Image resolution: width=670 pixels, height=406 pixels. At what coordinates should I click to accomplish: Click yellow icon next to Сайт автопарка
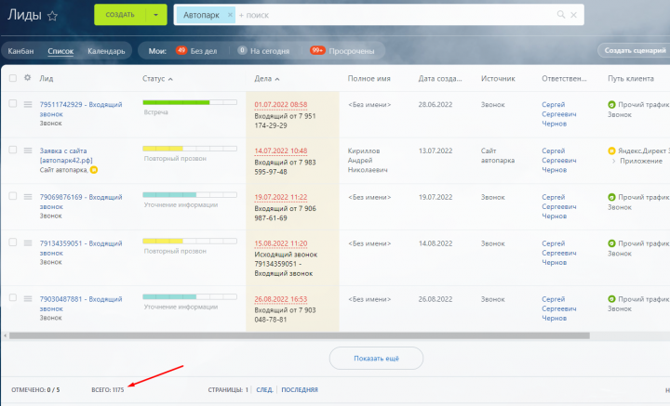tap(94, 170)
